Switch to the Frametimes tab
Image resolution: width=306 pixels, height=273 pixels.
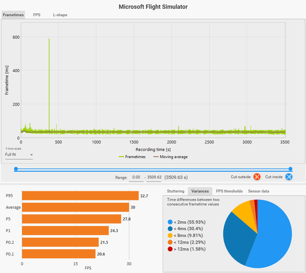[13, 15]
